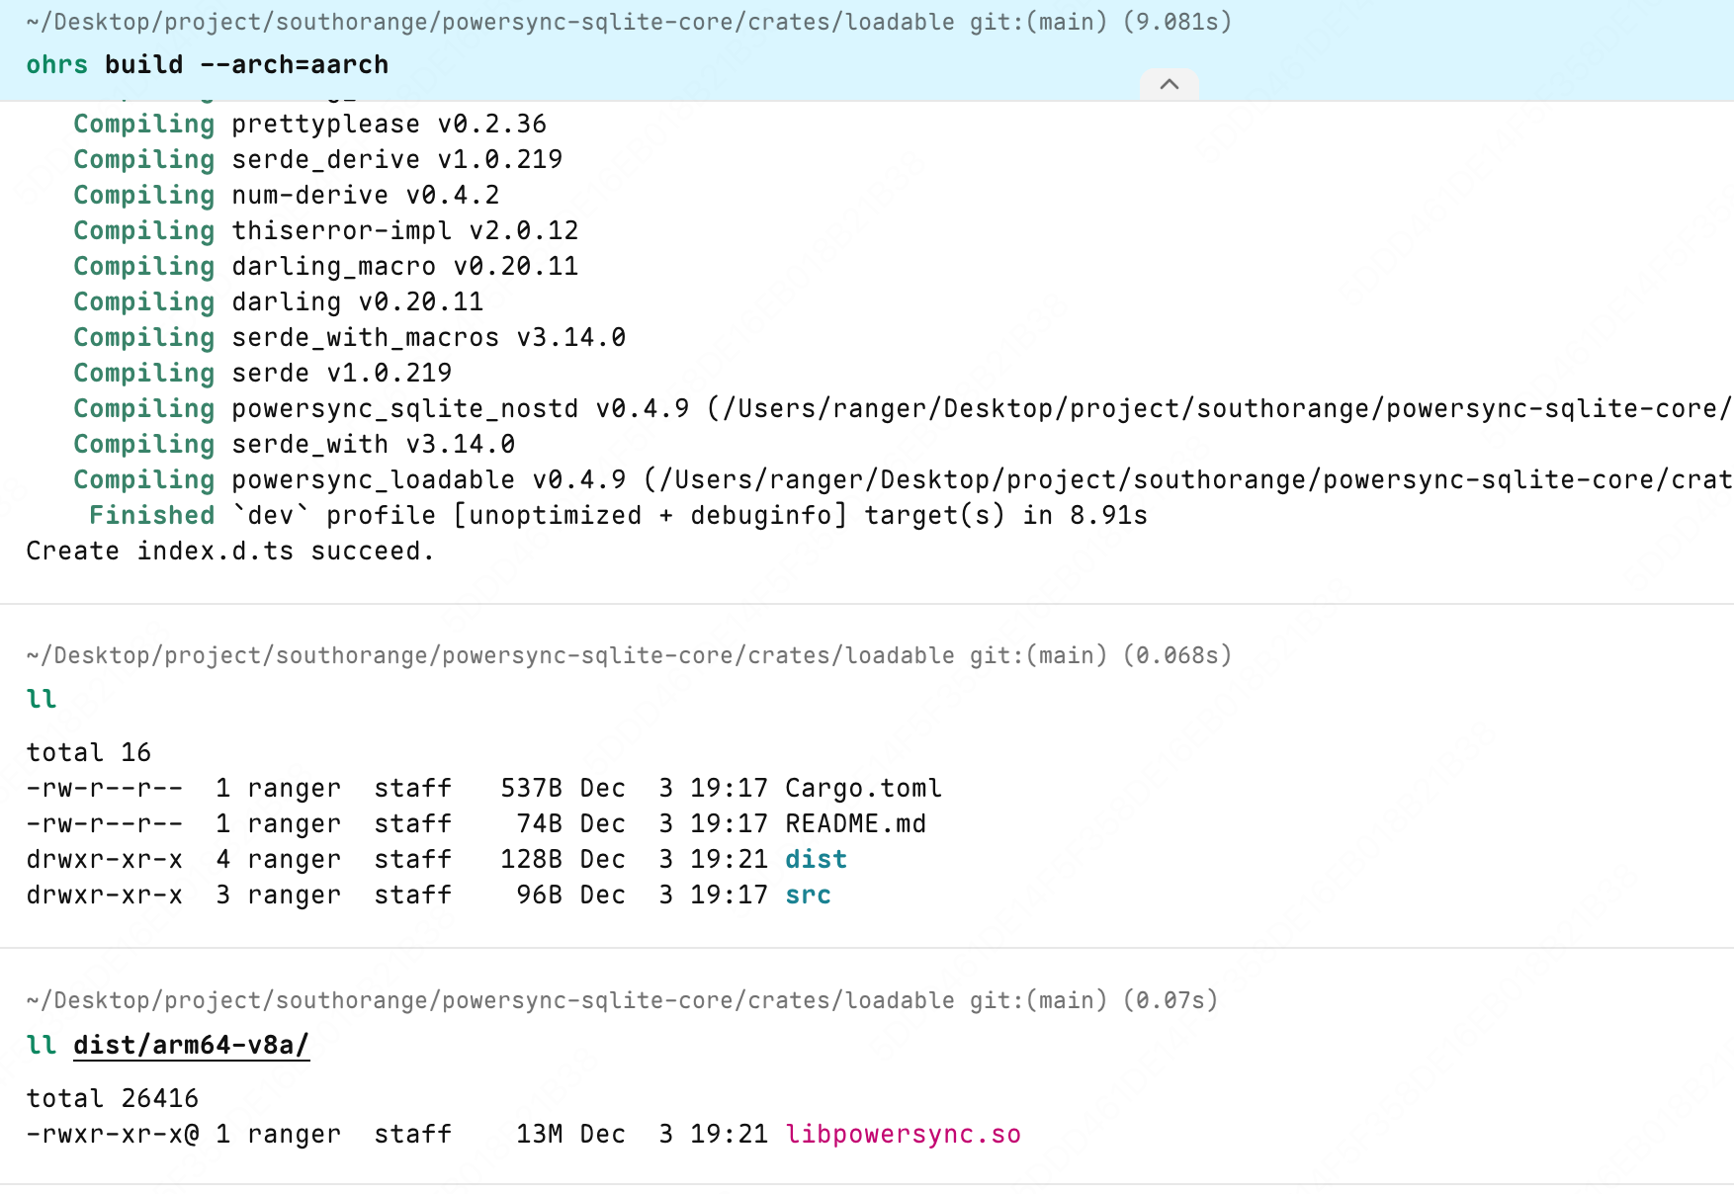Image resolution: width=1734 pixels, height=1194 pixels.
Task: Click the Cargo.toml file name
Action: (863, 788)
